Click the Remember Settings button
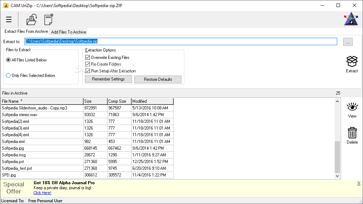 [108, 79]
